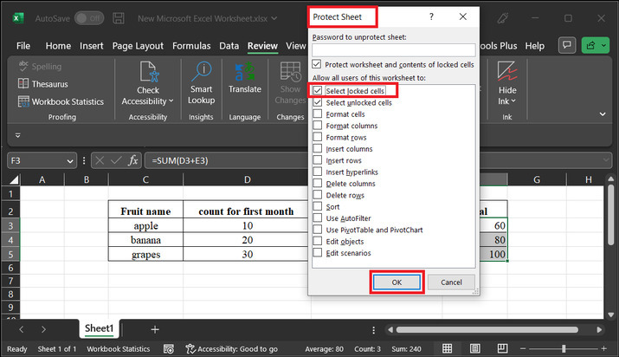The height and width of the screenshot is (357, 619).
Task: Click the formula bar input
Action: tap(227, 160)
